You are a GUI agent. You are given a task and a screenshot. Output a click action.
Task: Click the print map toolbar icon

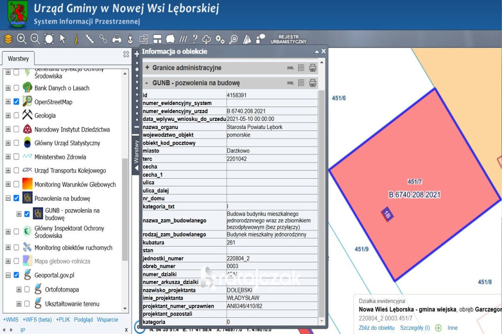click(117, 39)
